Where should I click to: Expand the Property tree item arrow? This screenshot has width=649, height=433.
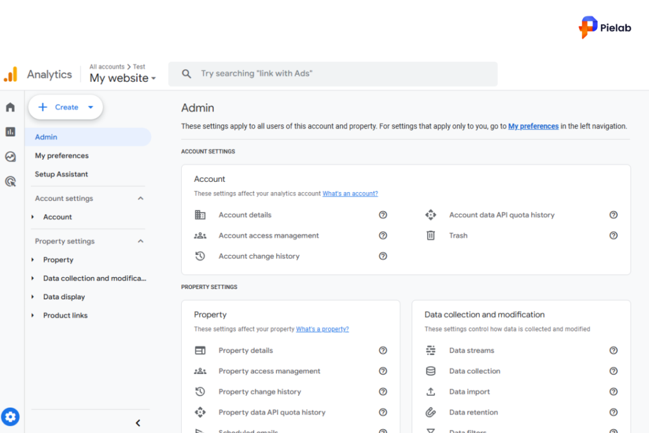tap(33, 259)
